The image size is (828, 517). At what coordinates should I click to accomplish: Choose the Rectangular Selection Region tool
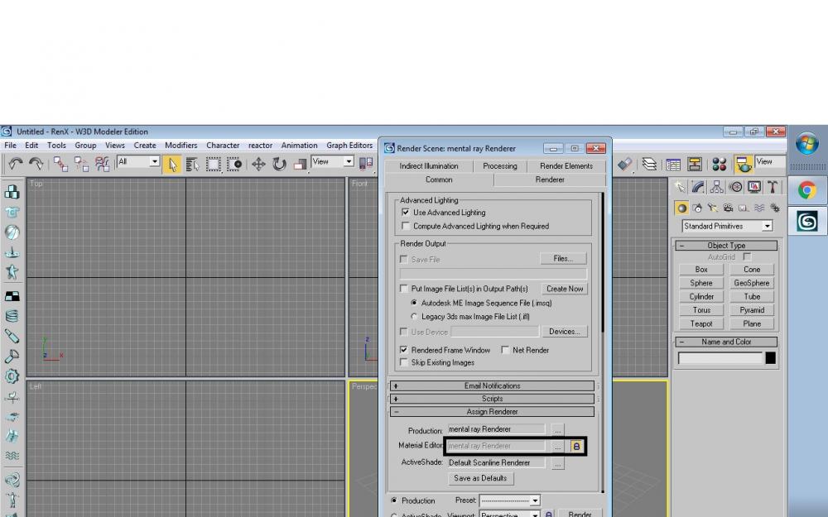click(x=214, y=164)
